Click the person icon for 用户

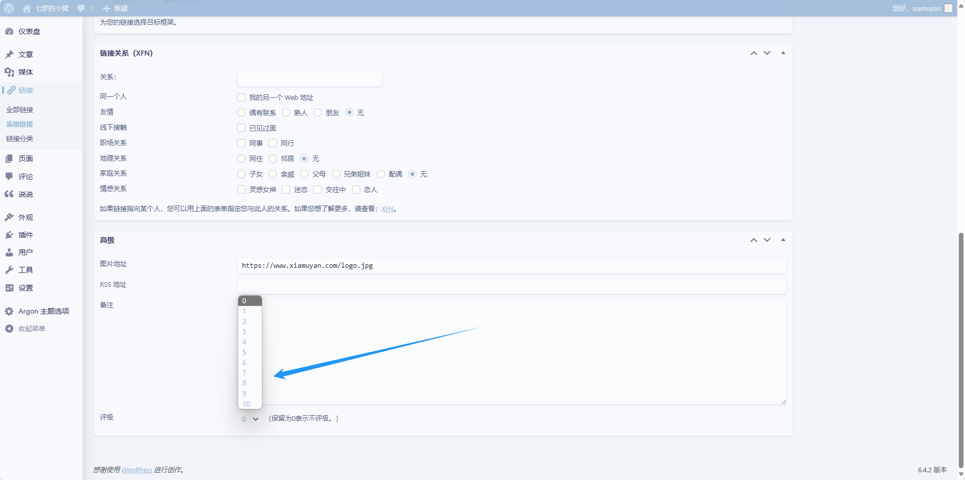coord(9,252)
